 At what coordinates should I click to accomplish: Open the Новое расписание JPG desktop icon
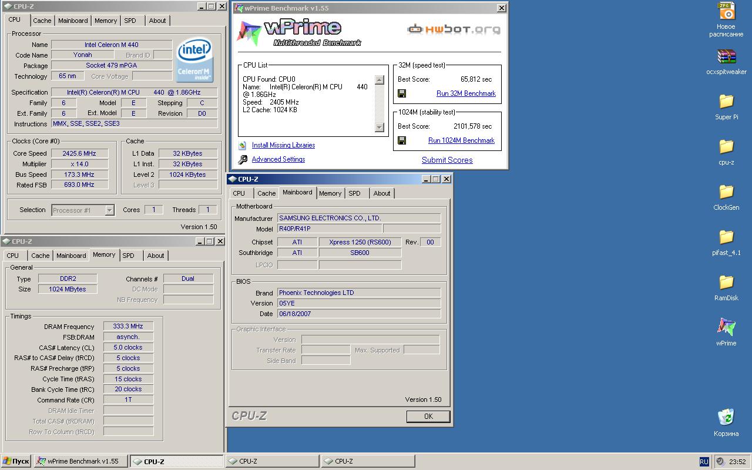click(726, 11)
